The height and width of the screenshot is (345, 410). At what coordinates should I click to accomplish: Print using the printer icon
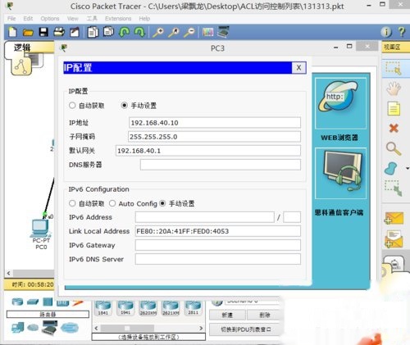[x=59, y=32]
